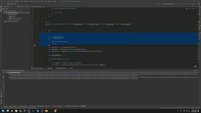
Task: Expand the .NETFramework 4.7.2 node
Action: click(x=8, y=18)
